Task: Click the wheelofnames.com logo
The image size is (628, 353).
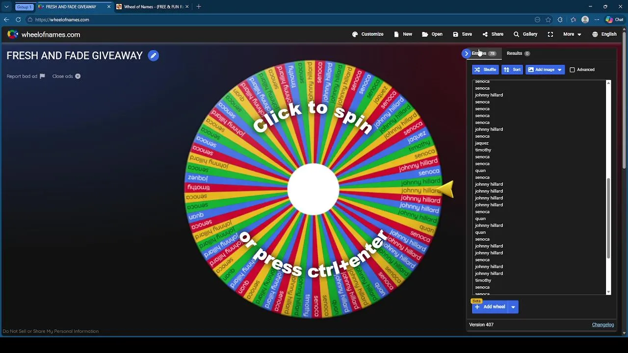Action: (x=44, y=35)
